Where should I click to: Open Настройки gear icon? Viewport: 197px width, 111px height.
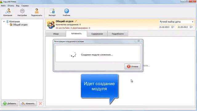[x=22, y=12]
